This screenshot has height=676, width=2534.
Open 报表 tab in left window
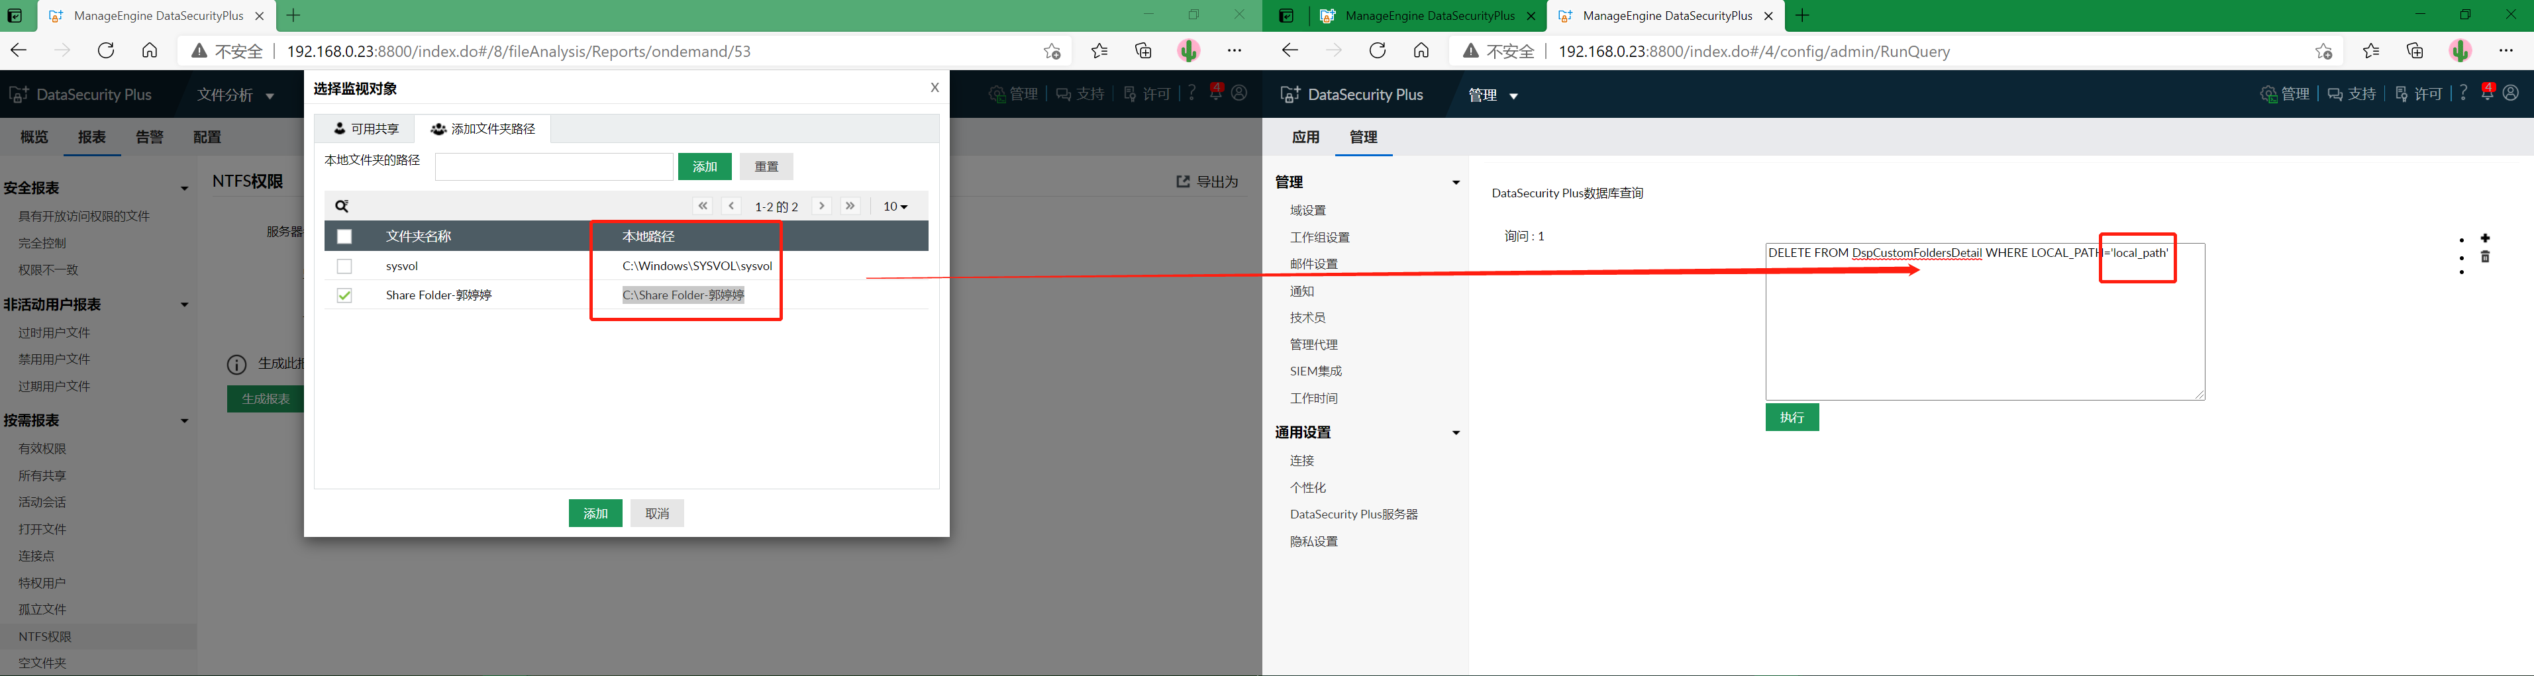point(91,137)
